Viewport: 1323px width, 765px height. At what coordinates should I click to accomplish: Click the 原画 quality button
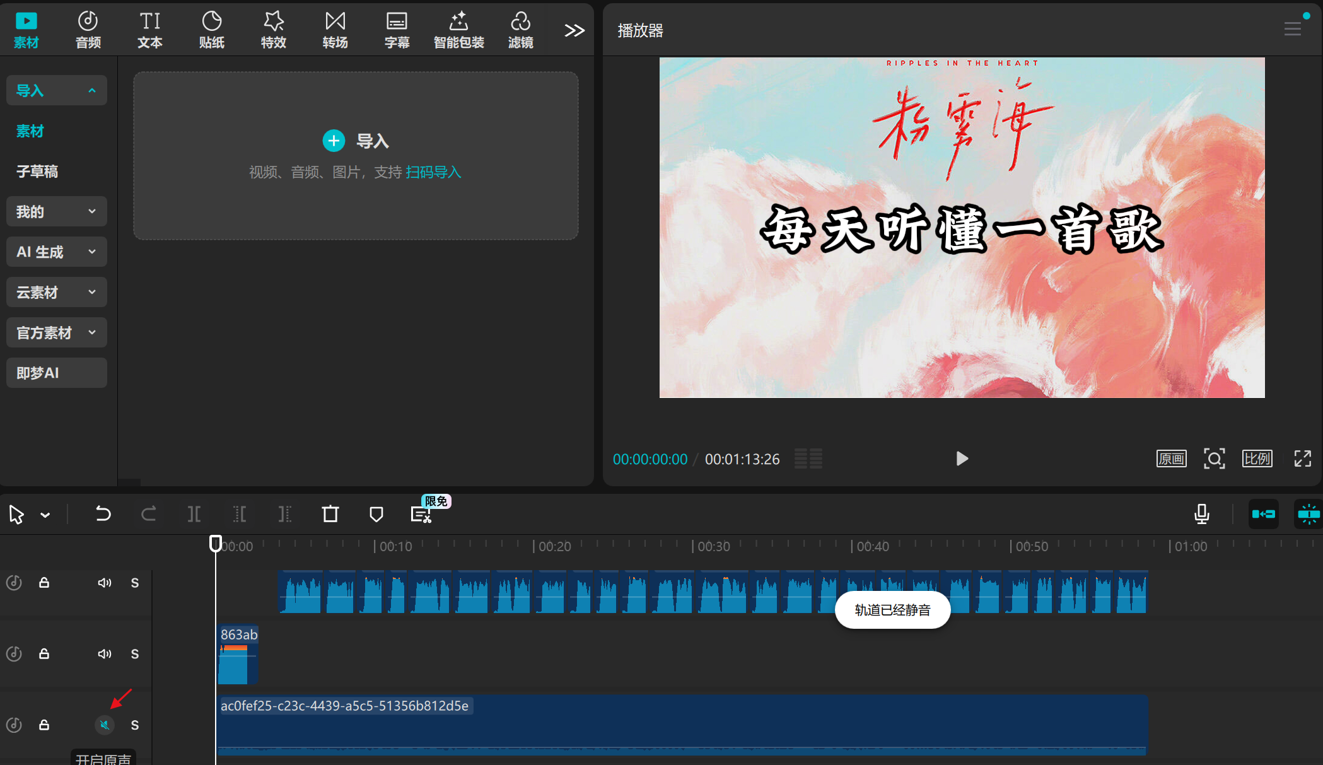click(x=1171, y=458)
